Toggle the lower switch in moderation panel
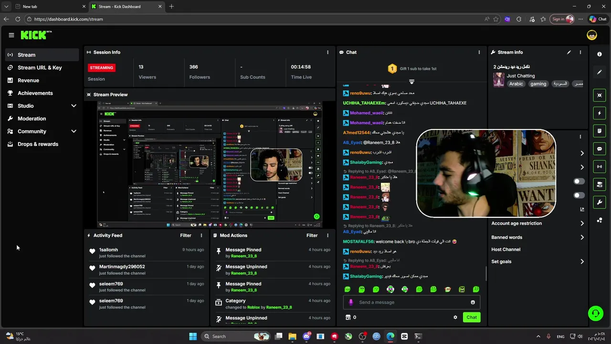This screenshot has width=611, height=344. [x=579, y=195]
